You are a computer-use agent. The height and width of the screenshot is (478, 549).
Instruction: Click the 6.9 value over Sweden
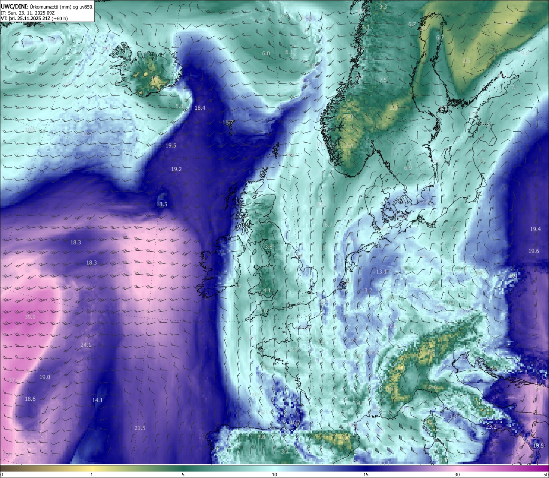coord(408,168)
